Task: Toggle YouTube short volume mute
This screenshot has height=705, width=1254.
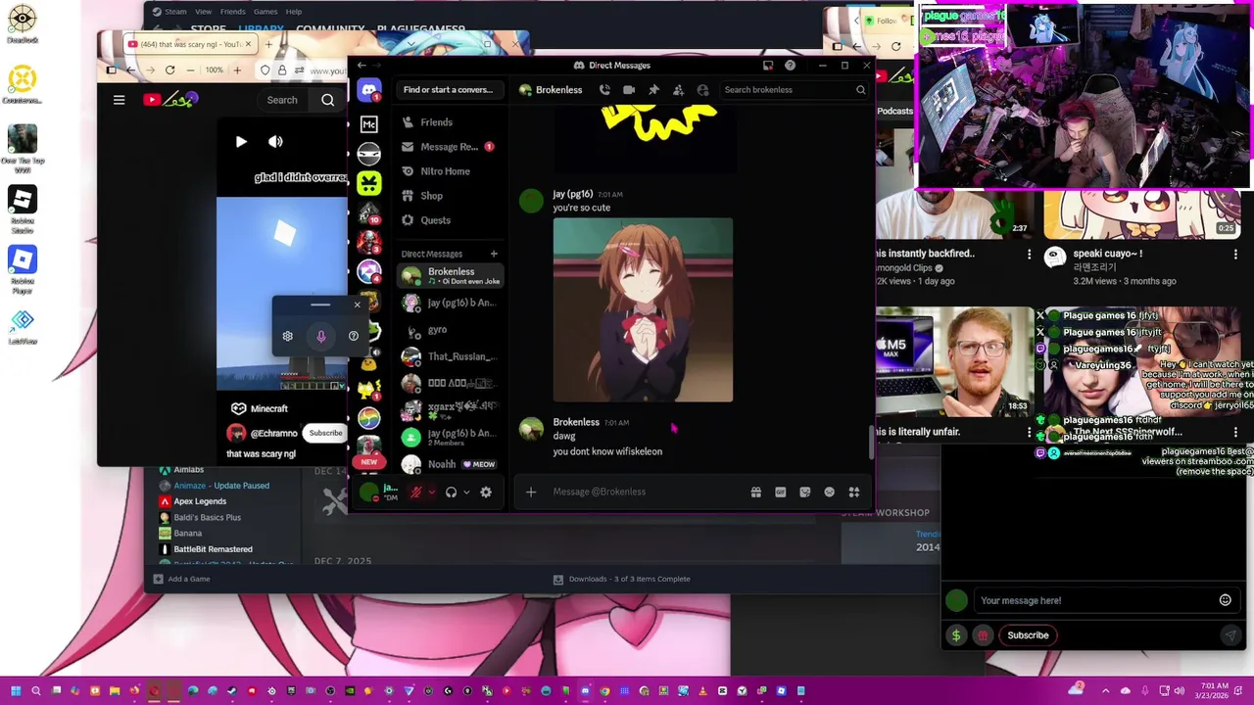Action: click(x=275, y=142)
